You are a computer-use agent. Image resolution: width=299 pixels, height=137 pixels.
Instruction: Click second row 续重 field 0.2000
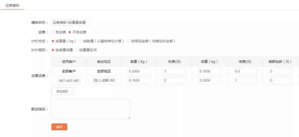point(210,80)
